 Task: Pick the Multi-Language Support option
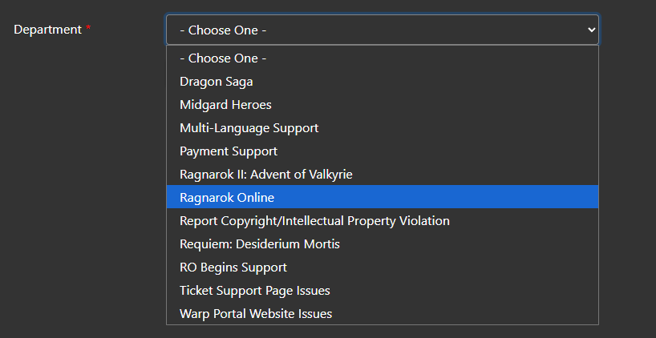click(x=249, y=128)
